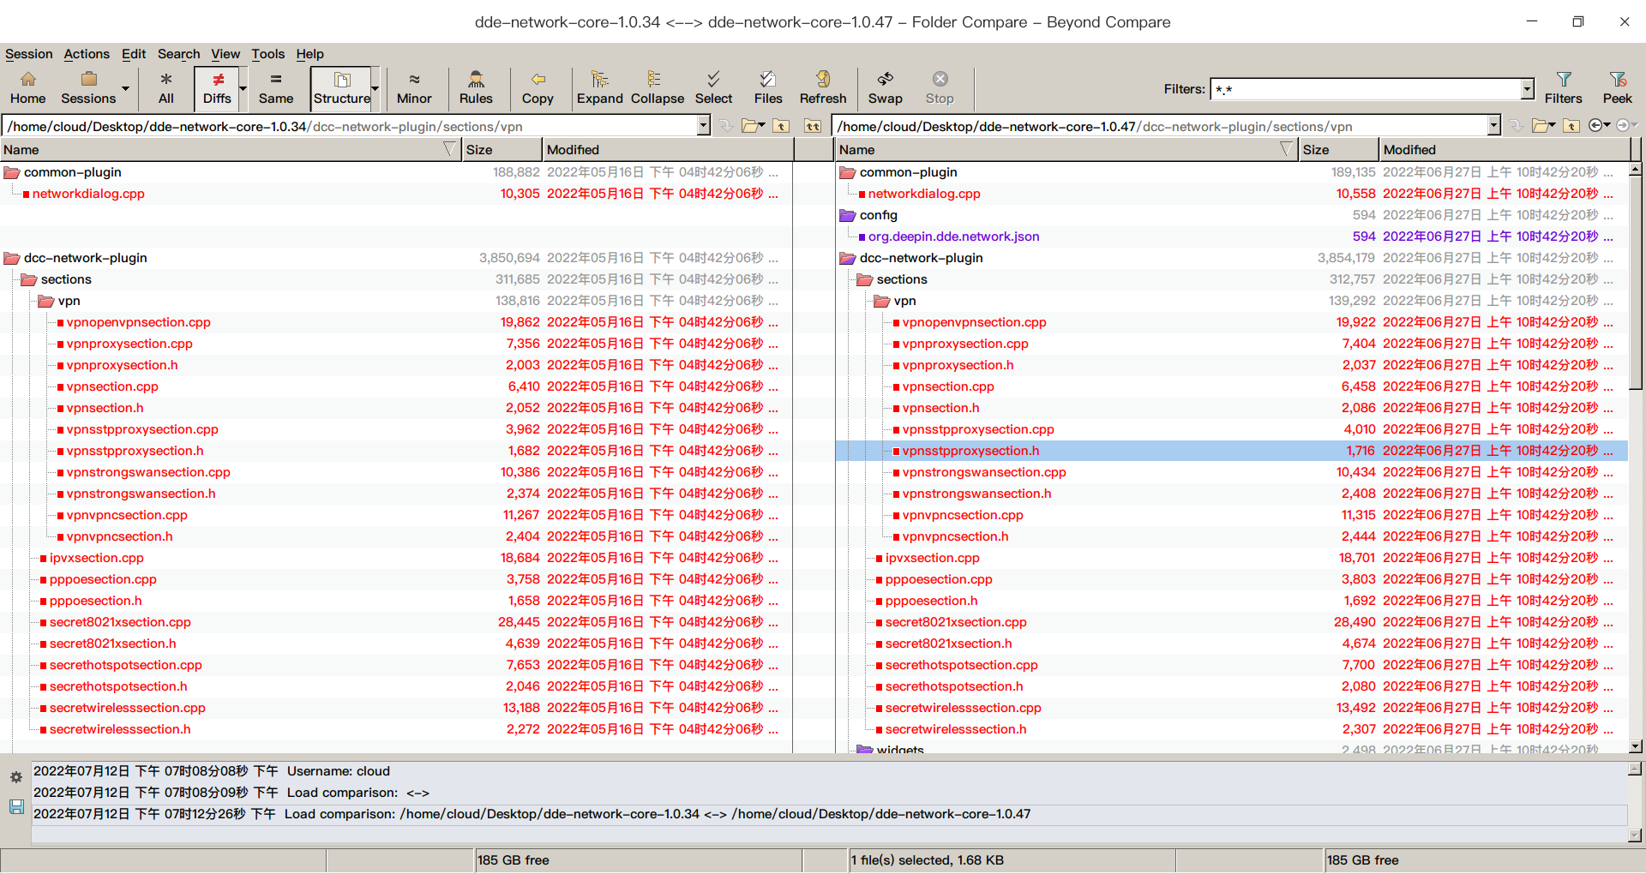Open the Actions menu
This screenshot has width=1646, height=874.
tap(87, 54)
